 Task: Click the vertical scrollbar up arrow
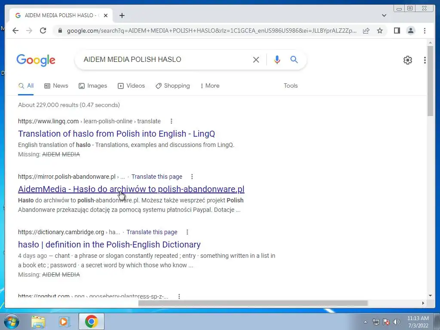coord(430,43)
